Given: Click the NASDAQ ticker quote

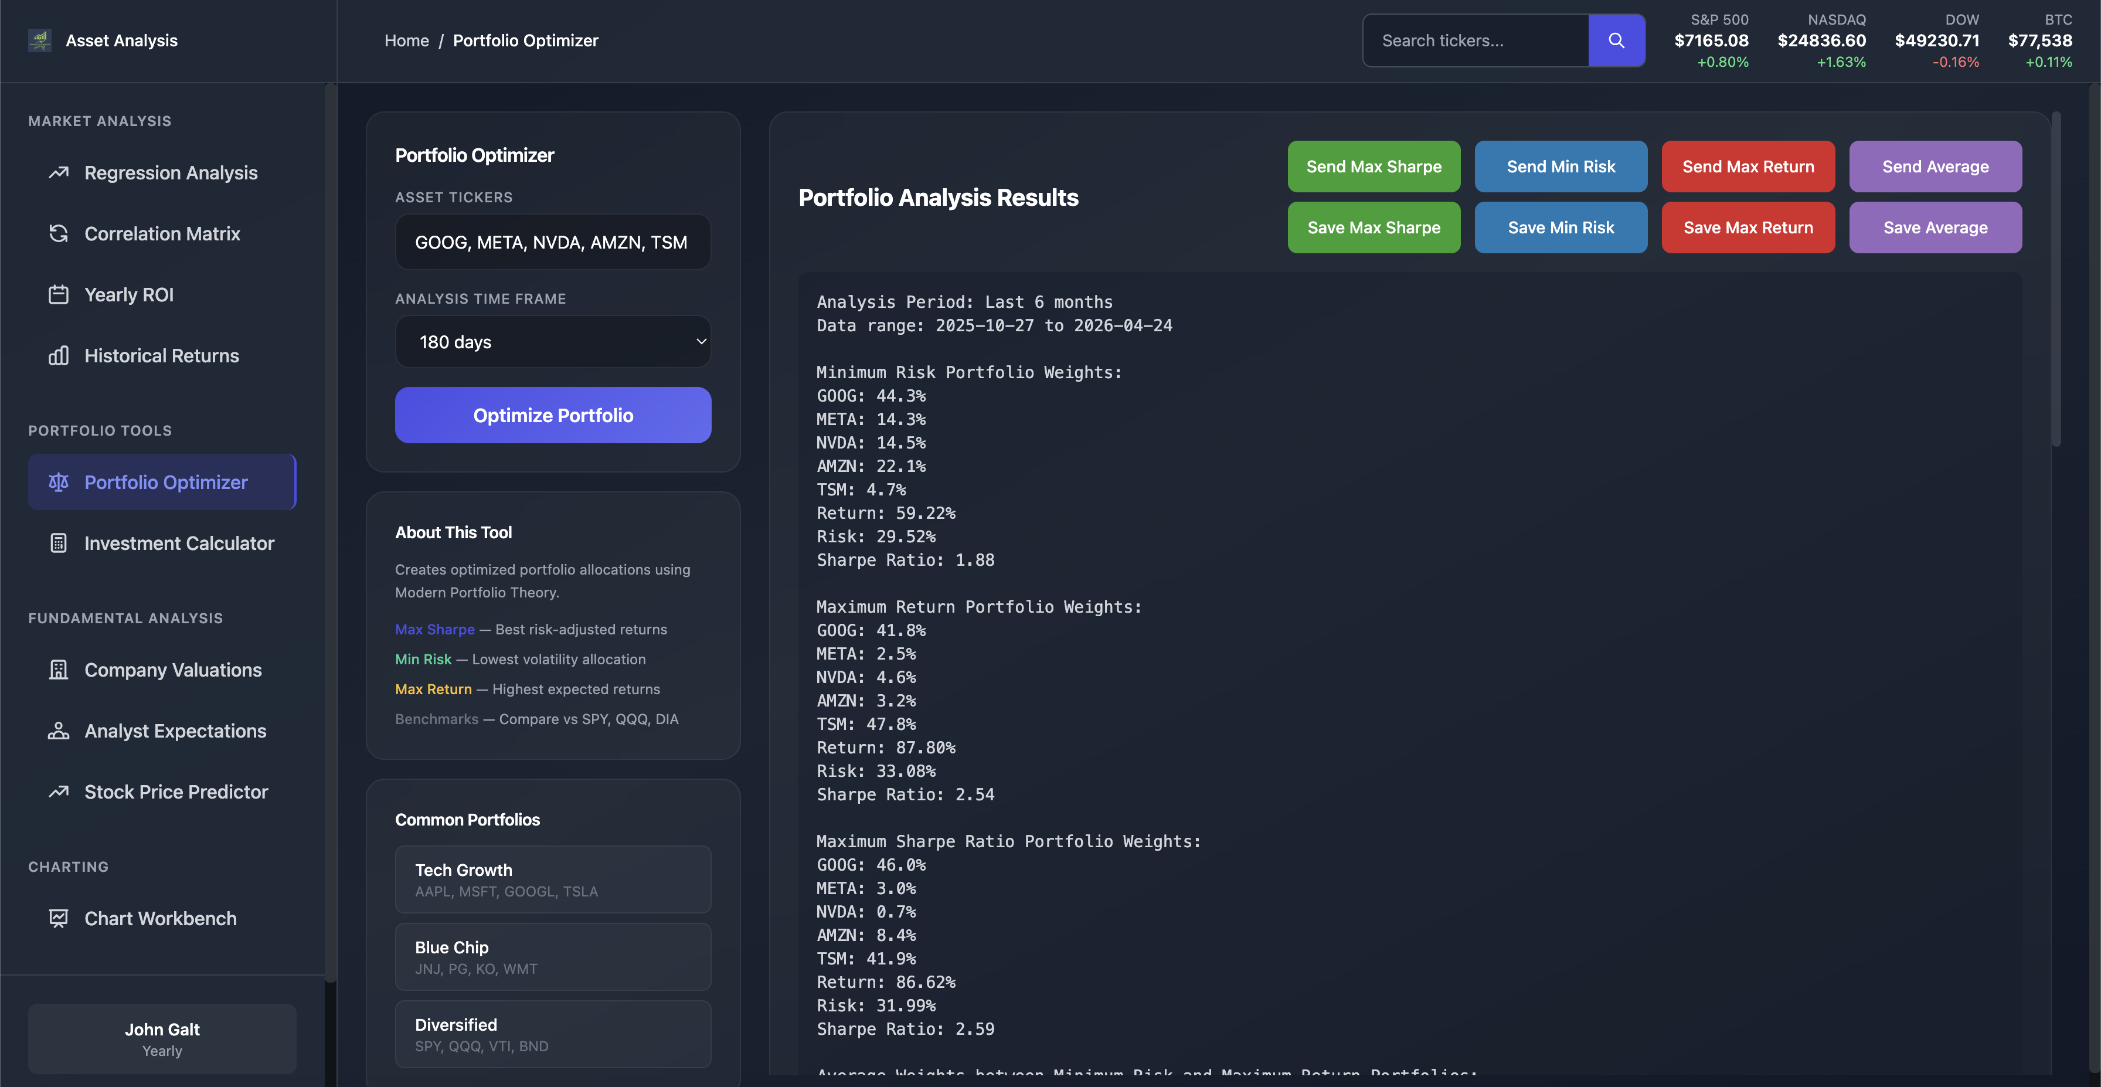Looking at the screenshot, I should point(1821,40).
